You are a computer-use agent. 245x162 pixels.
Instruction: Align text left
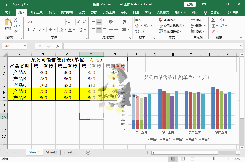click(x=93, y=30)
